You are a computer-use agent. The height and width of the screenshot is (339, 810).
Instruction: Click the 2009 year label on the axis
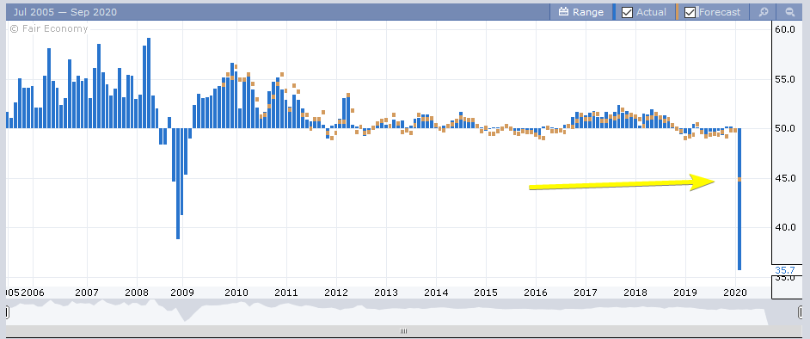tap(181, 293)
